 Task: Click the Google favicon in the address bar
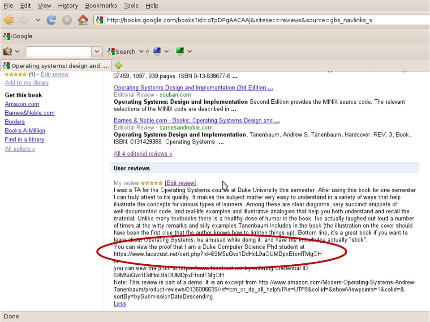point(99,20)
